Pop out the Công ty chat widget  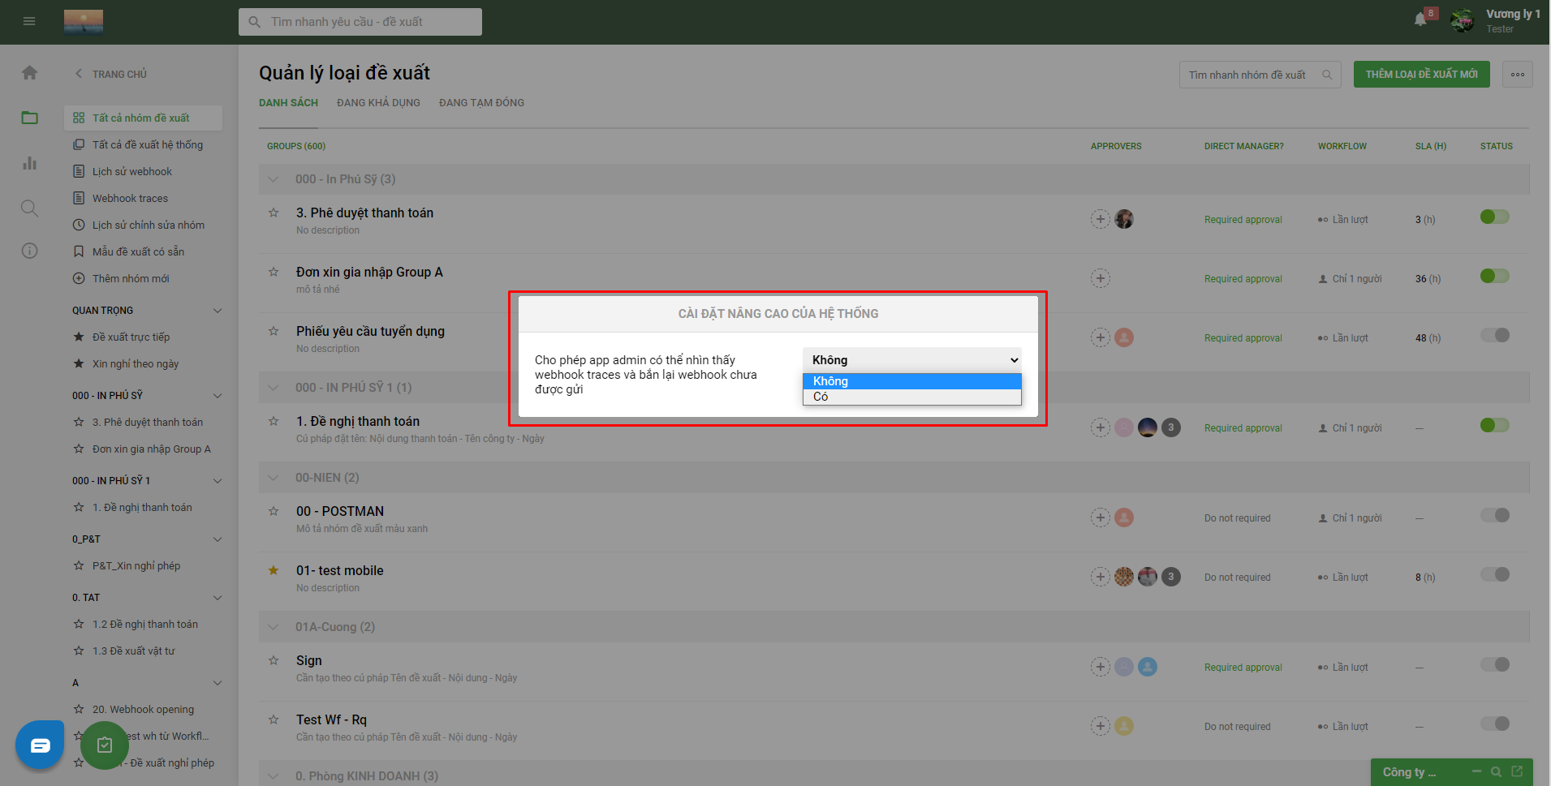tap(1516, 771)
